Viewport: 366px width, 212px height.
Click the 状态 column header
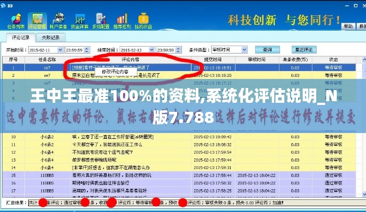pos(333,59)
